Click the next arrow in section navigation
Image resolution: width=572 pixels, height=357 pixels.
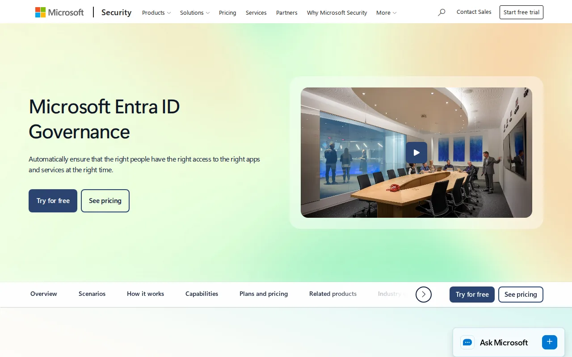point(424,294)
